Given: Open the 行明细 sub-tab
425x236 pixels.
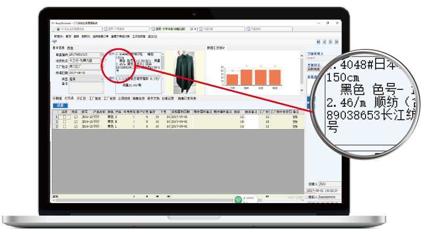Looking at the screenshot, I should 57,98.
